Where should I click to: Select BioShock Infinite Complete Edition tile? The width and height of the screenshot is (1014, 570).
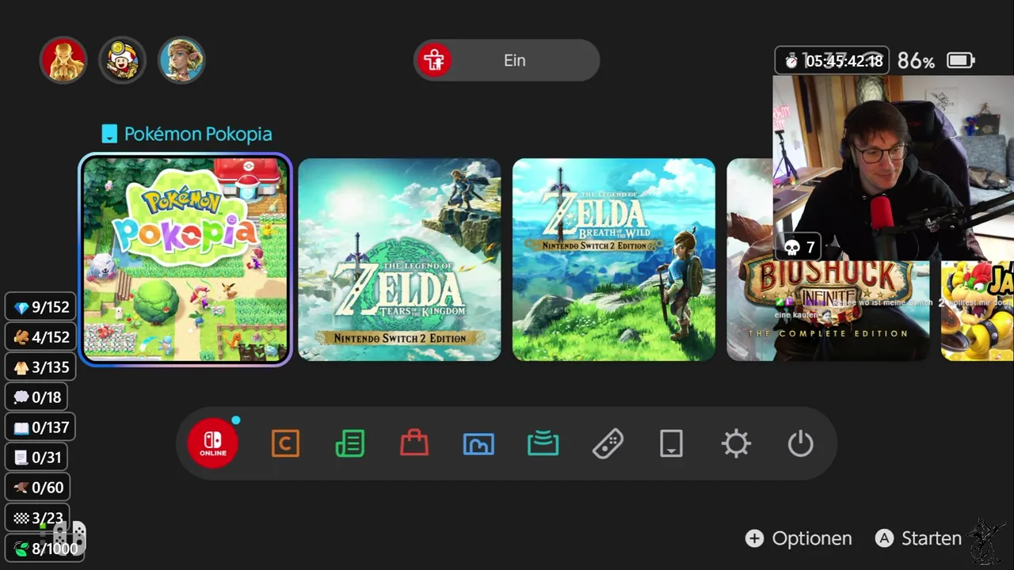point(828,310)
